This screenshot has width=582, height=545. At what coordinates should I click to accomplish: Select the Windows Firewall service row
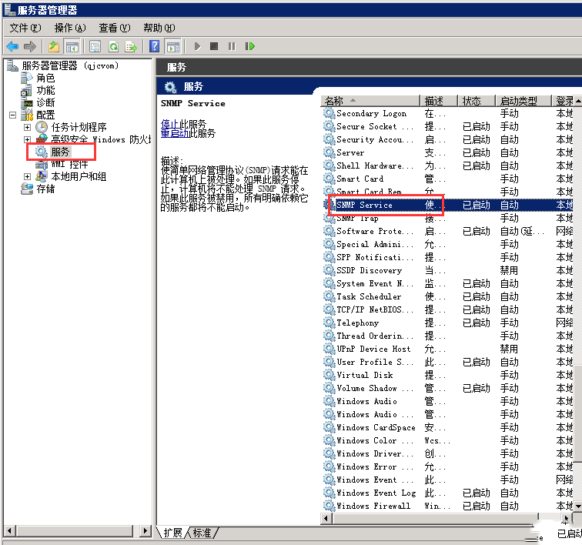[x=447, y=506]
